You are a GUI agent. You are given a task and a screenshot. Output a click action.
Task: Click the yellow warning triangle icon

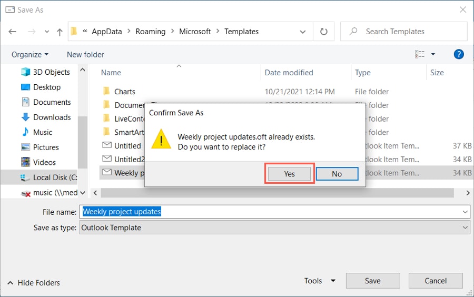(161, 139)
